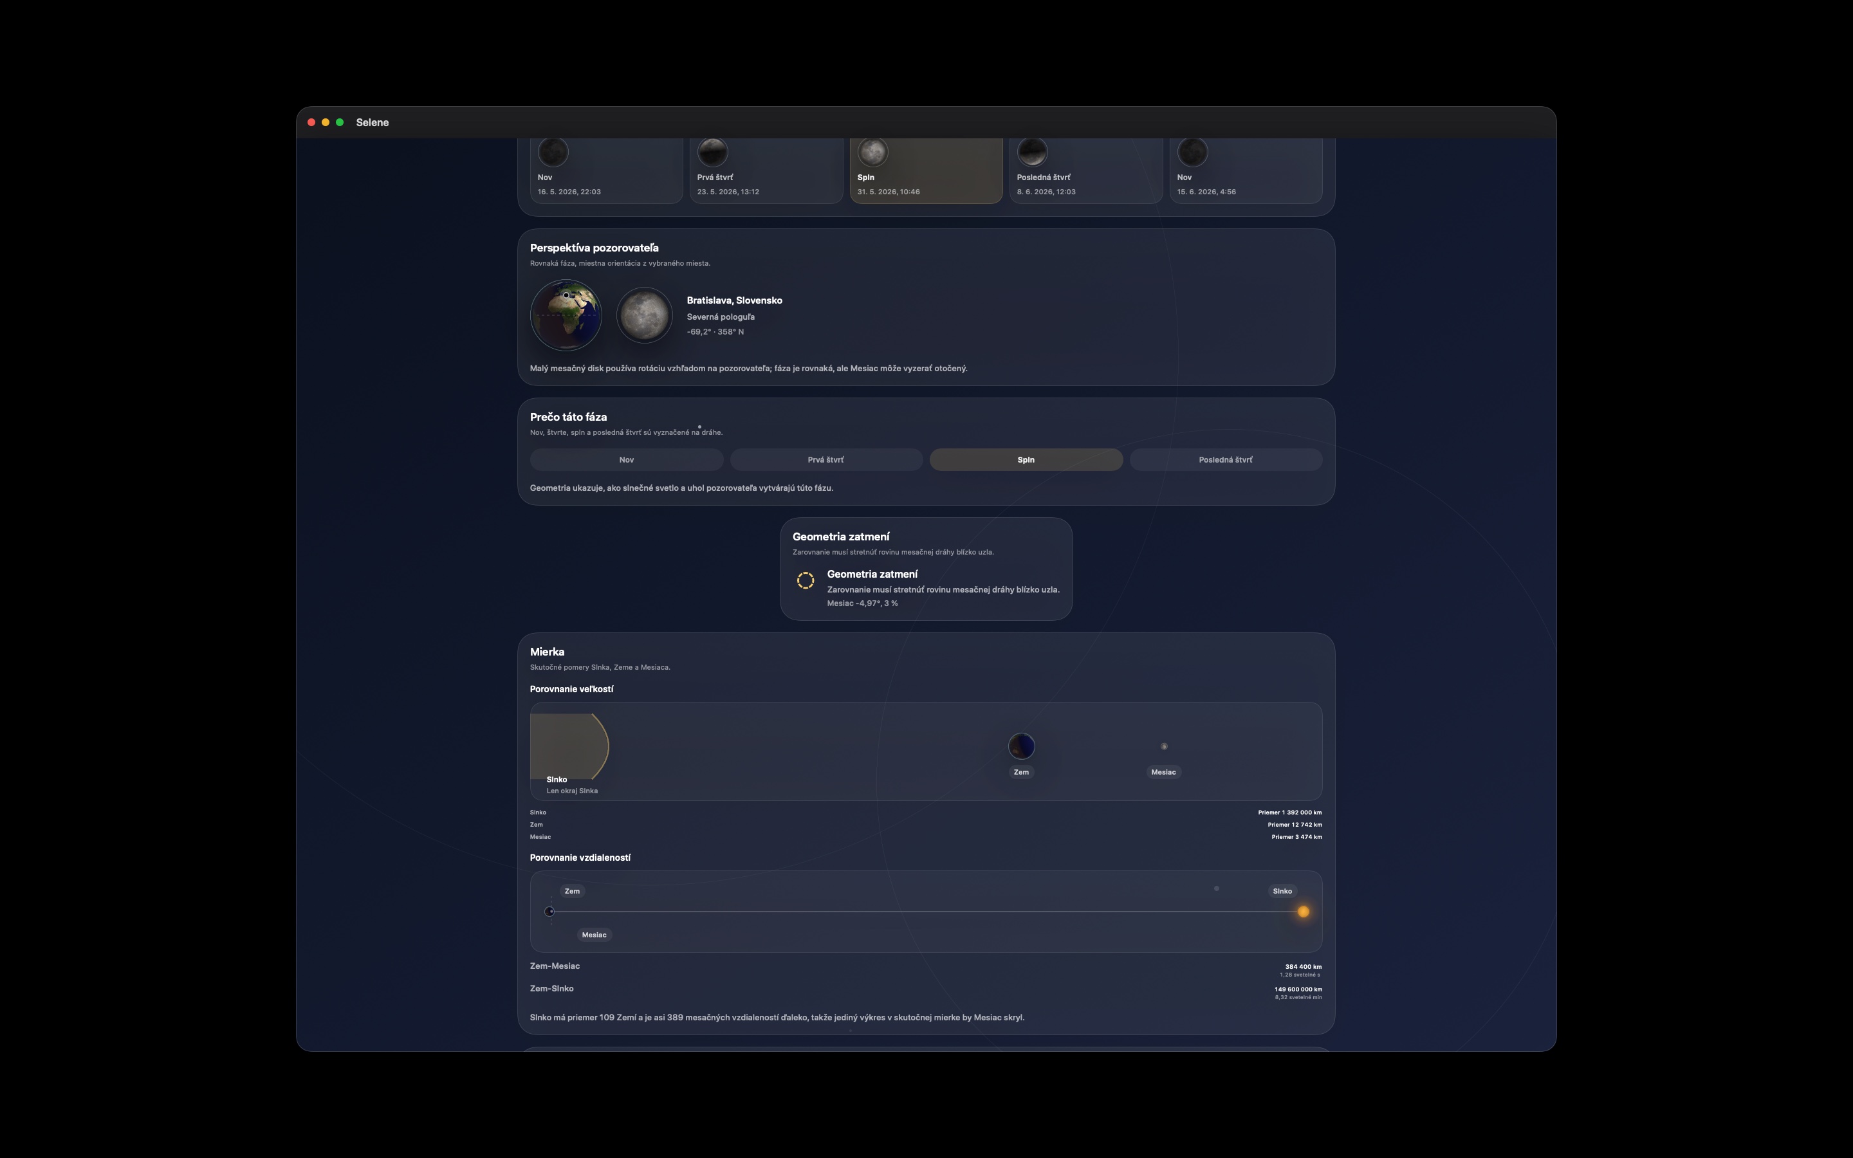Click the Mesiac -4,97°, 3 % value

(x=862, y=603)
